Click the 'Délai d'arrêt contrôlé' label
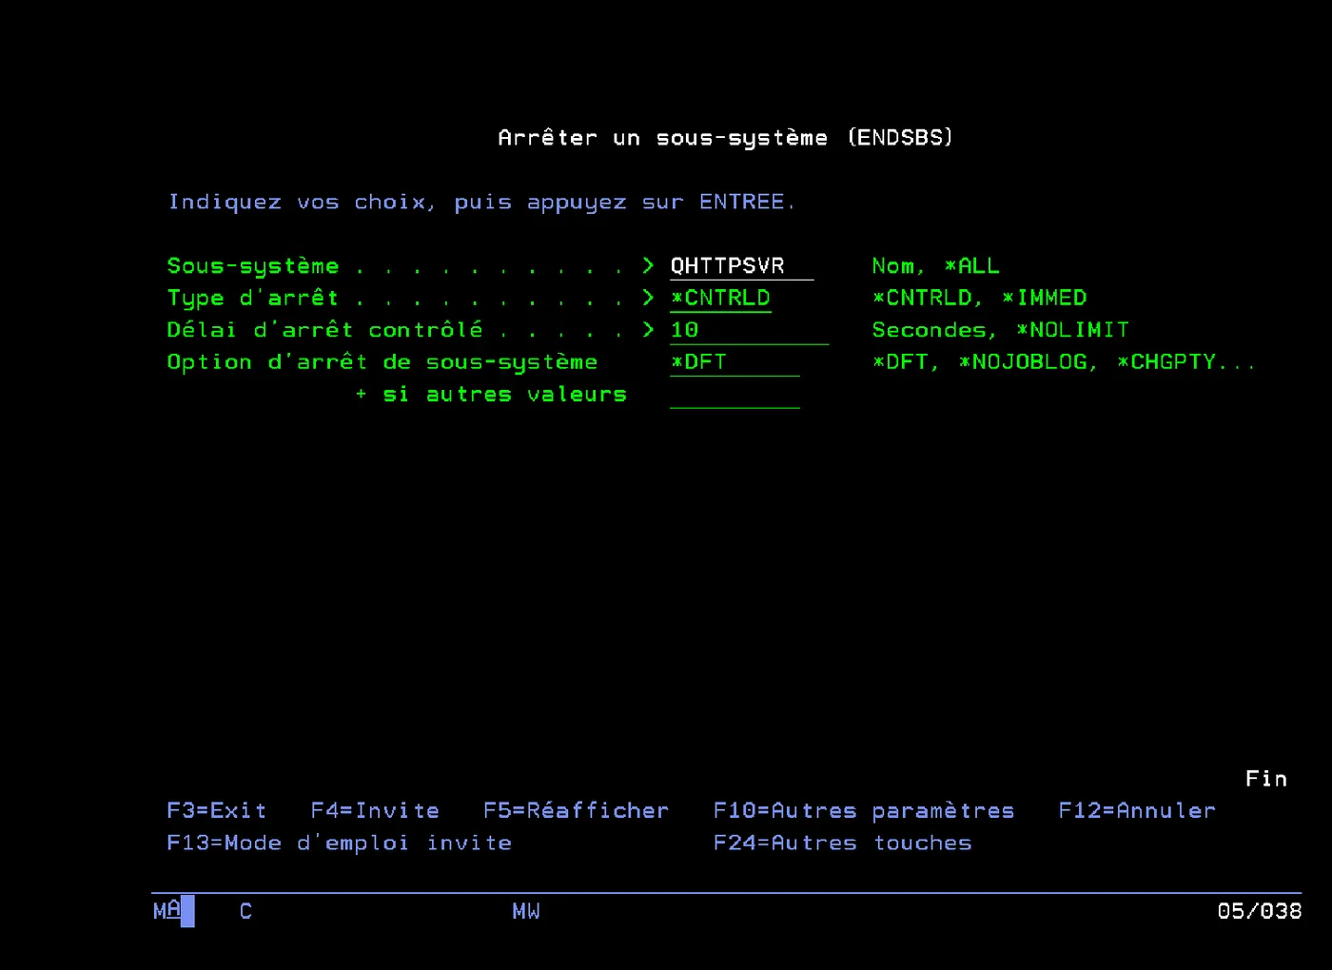 coord(324,330)
